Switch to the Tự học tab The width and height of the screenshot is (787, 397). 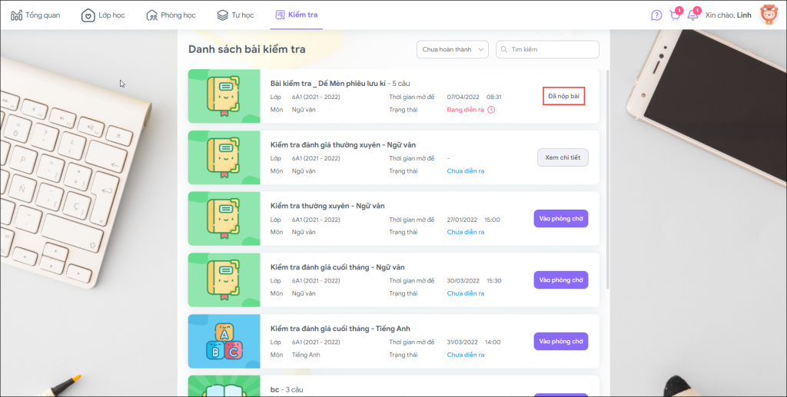tap(235, 15)
